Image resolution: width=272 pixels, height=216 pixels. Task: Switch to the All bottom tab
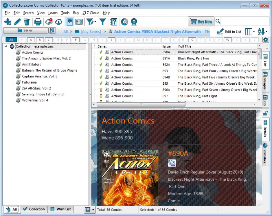[12, 209]
